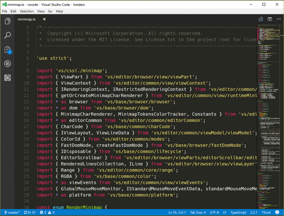
Task: Open the Selection menu
Action: 27,11
